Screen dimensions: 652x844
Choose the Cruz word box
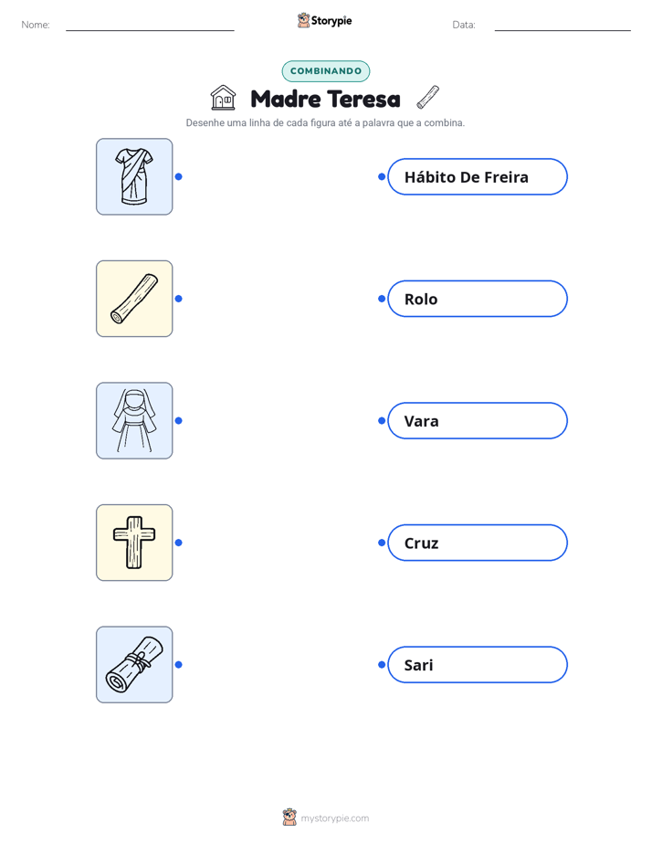tap(478, 543)
